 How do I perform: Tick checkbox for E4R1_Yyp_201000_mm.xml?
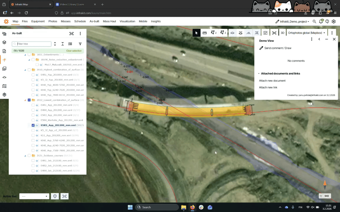(x=33, y=75)
